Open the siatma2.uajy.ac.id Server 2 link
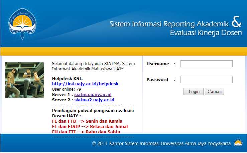The width and height of the screenshot is (247, 153). (x=94, y=100)
